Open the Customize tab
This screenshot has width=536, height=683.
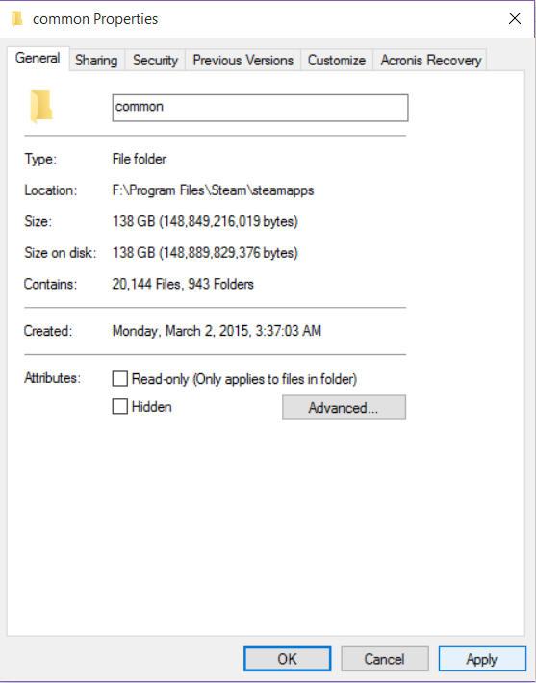pos(337,60)
